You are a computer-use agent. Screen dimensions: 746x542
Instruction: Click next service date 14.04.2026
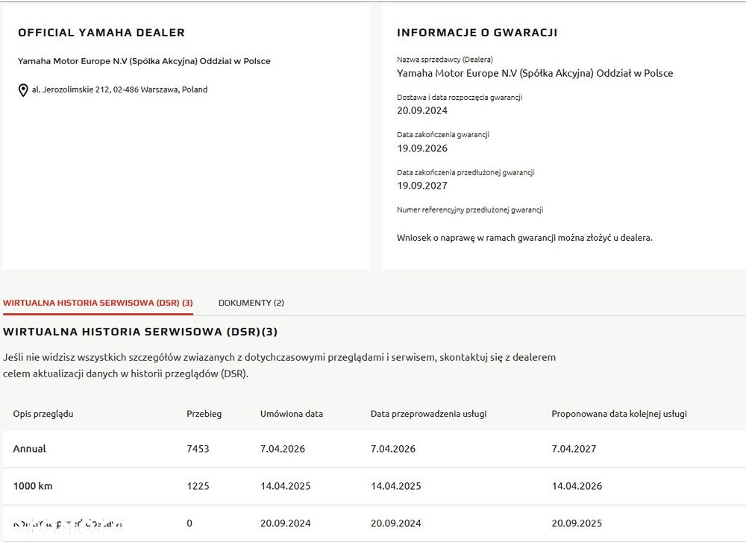(577, 486)
